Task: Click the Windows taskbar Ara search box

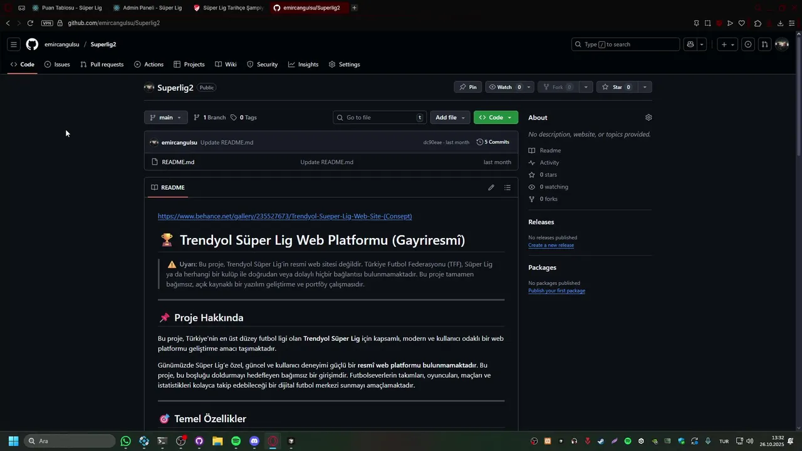Action: pos(70,441)
